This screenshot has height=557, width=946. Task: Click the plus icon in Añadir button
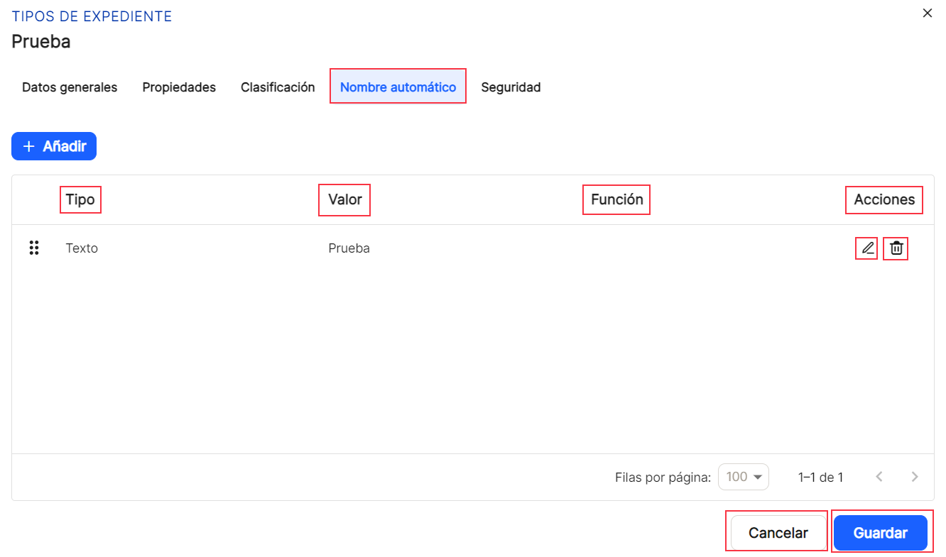click(x=28, y=146)
